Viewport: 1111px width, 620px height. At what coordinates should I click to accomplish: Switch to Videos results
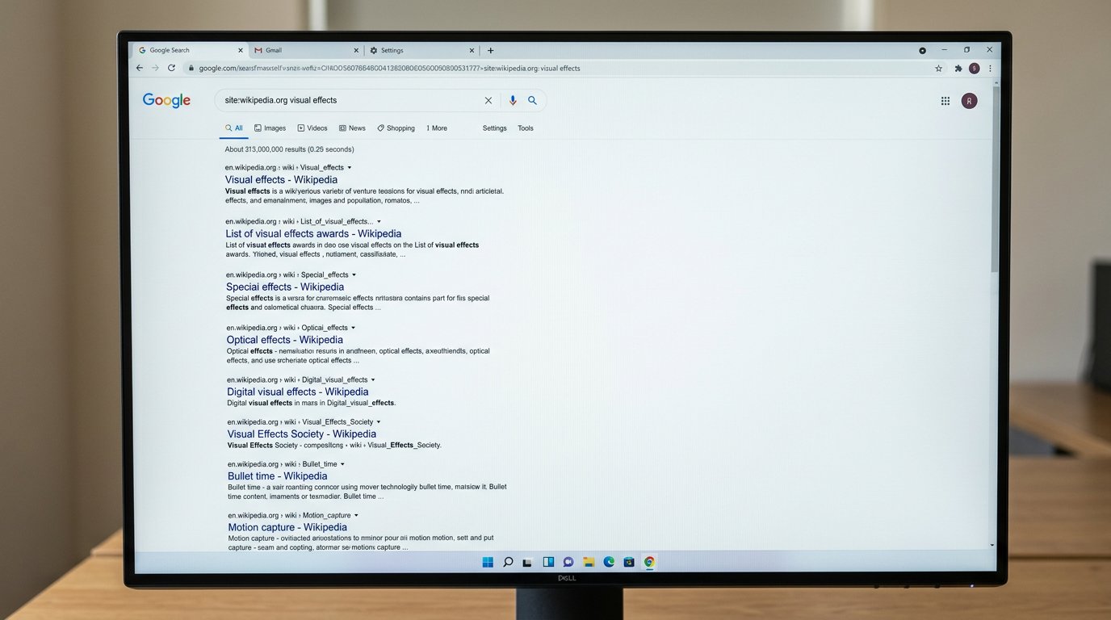(x=312, y=128)
